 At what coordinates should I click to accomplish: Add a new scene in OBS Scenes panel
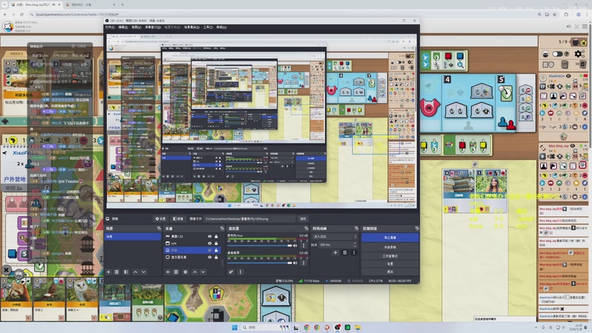click(108, 272)
